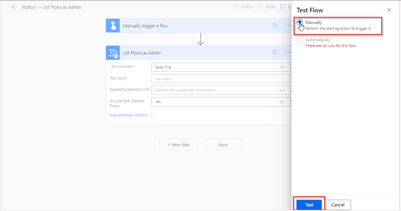
Task: Open ellipsis menu on Manually trigger step
Action: [288, 25]
